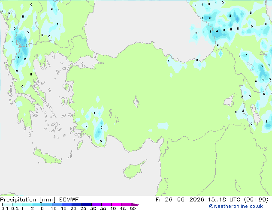Select the purple swatch between 30 and 35
Screen dimensions: 272x210
97,204
